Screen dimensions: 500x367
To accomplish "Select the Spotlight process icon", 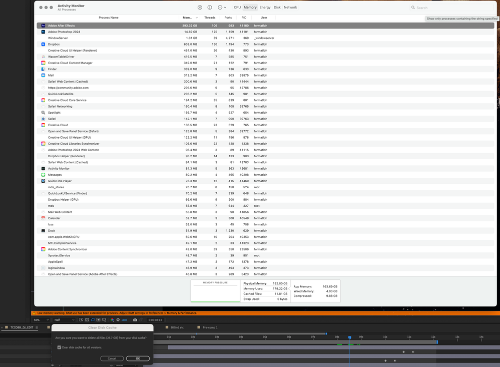I will click(43, 112).
